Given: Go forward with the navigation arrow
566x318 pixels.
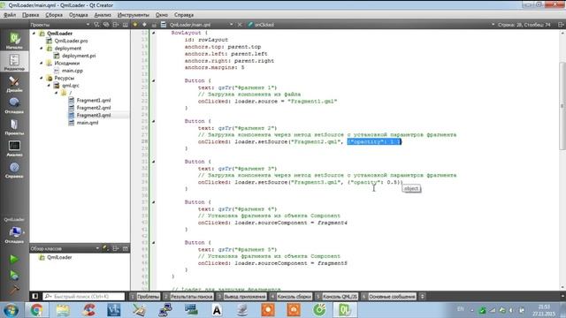Looking at the screenshot, I should (144, 25).
